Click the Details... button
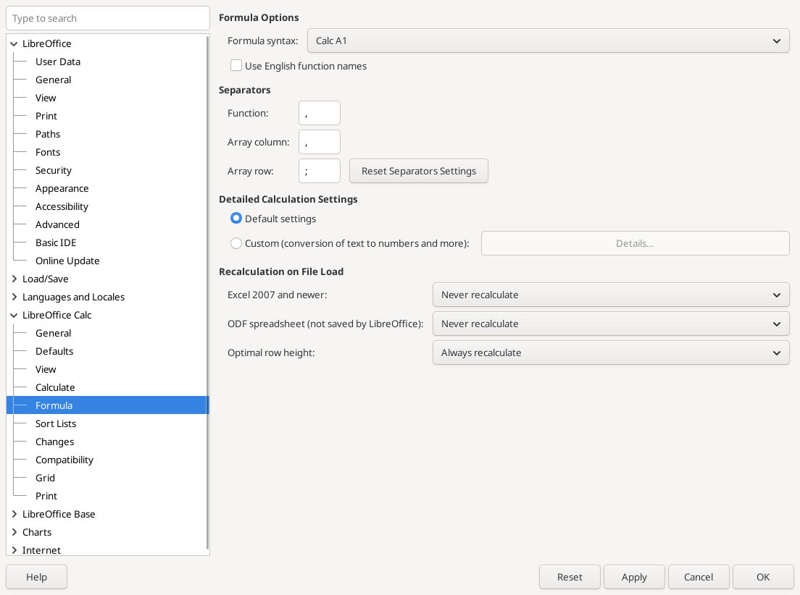Screen dimensions: 800x595 point(635,243)
